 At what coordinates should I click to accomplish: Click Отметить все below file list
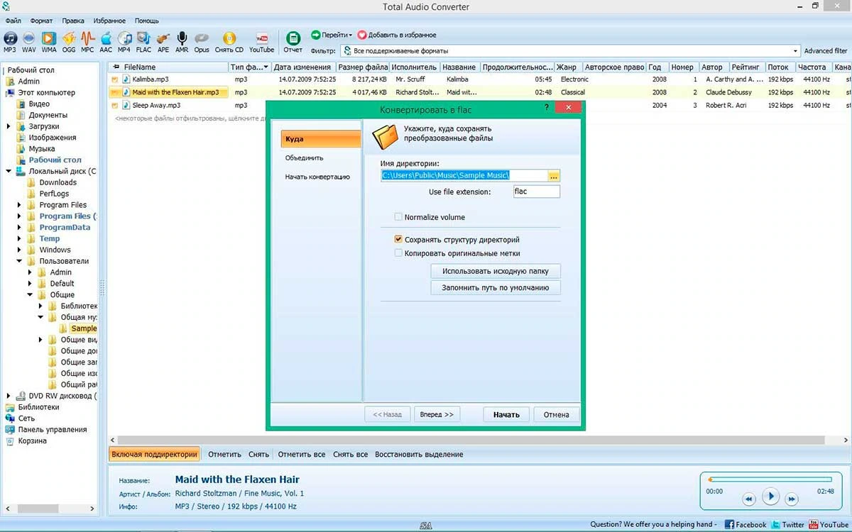click(x=302, y=454)
